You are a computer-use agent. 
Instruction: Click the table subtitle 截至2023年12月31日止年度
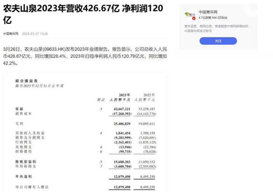[39, 86]
